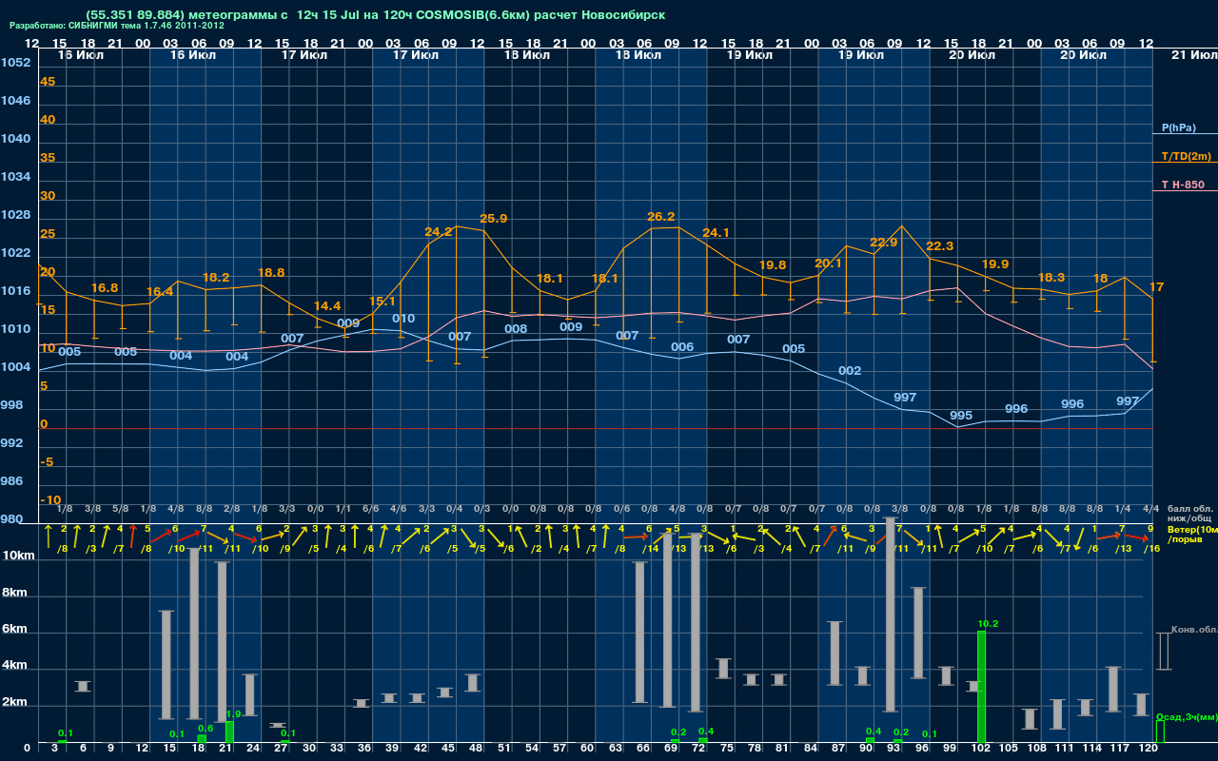This screenshot has width=1218, height=761.
Task: Click the 'Конв.обл.' legend label
Action: 1193,630
